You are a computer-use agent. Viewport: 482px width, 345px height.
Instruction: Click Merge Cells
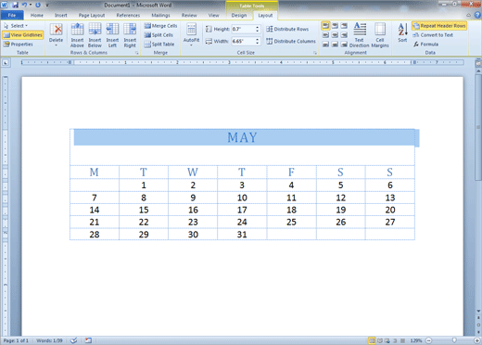point(160,26)
